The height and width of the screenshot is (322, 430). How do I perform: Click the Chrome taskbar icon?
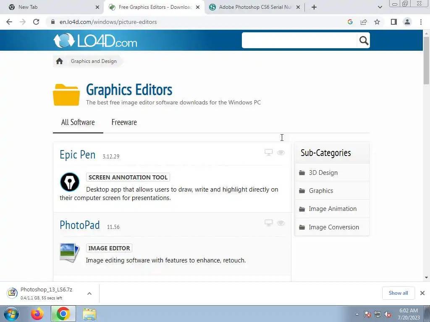pyautogui.click(x=63, y=314)
